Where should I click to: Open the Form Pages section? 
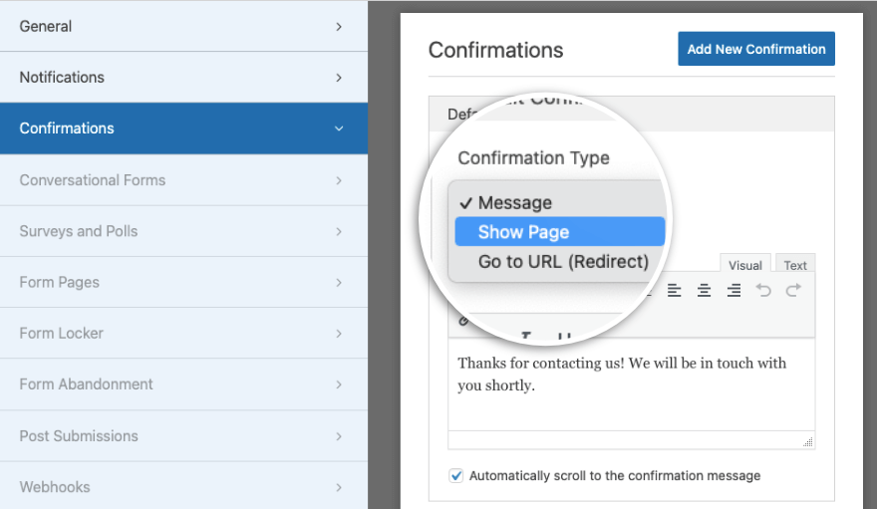tap(183, 282)
